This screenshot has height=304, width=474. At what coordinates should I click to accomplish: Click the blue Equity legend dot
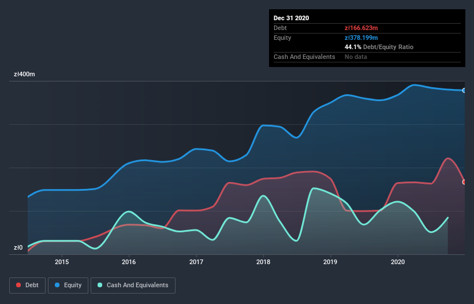point(57,285)
